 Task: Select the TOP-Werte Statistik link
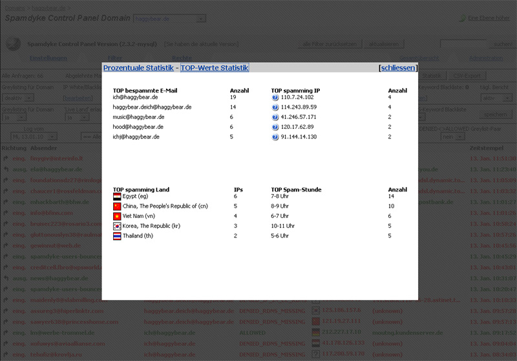click(214, 68)
